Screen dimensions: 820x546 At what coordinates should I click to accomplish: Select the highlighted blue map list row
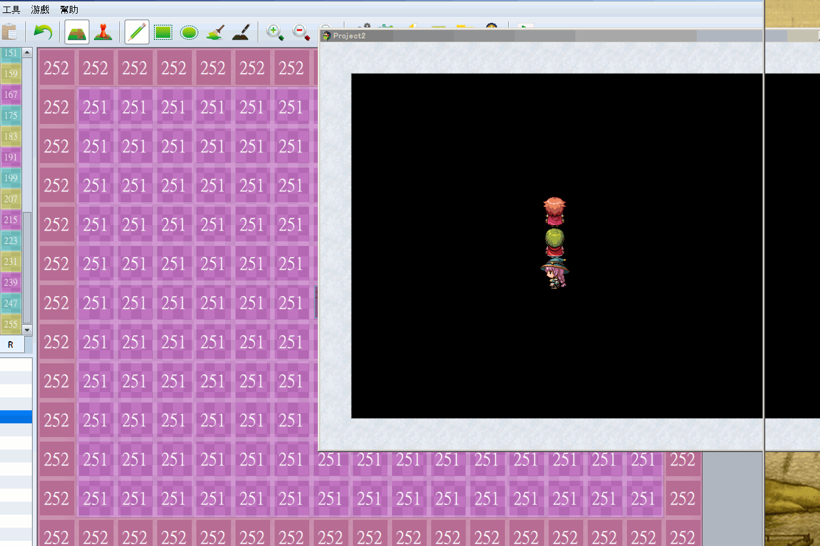click(x=16, y=416)
